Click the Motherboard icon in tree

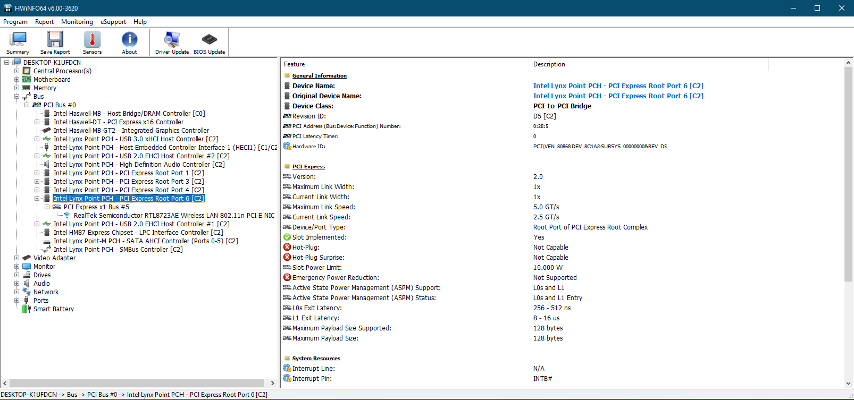pyautogui.click(x=27, y=80)
